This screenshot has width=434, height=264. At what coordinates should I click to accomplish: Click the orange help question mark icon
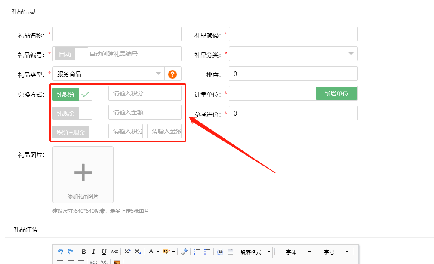click(x=172, y=74)
